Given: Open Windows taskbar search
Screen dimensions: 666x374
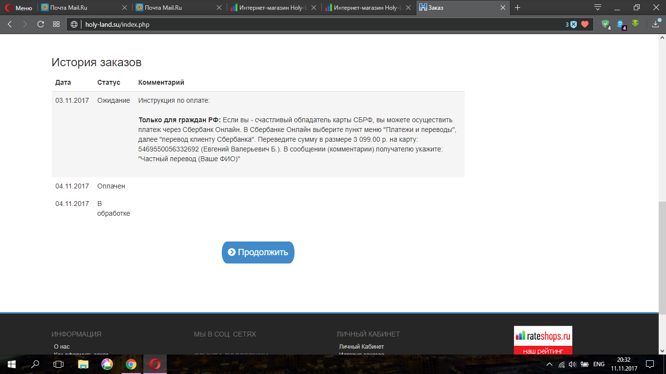Looking at the screenshot, I should (35, 364).
